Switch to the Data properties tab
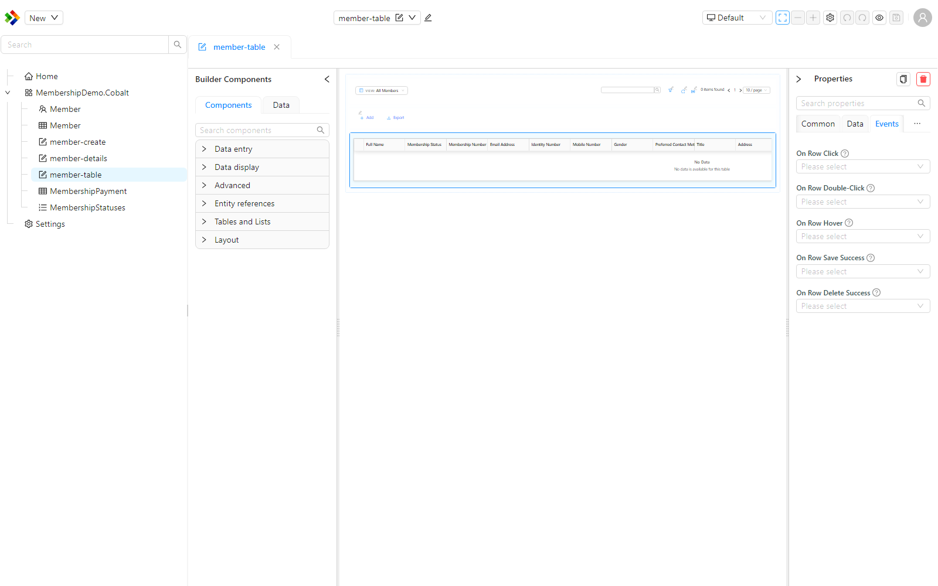938x586 pixels. pyautogui.click(x=855, y=124)
